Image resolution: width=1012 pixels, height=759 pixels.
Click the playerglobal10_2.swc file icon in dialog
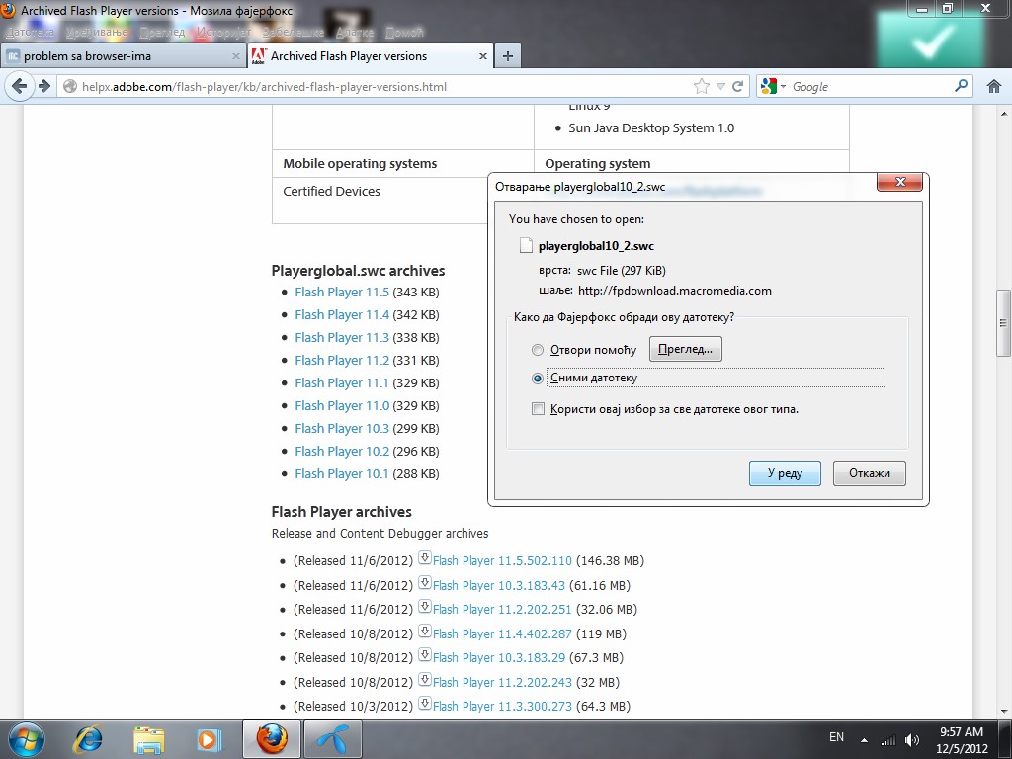tap(526, 245)
